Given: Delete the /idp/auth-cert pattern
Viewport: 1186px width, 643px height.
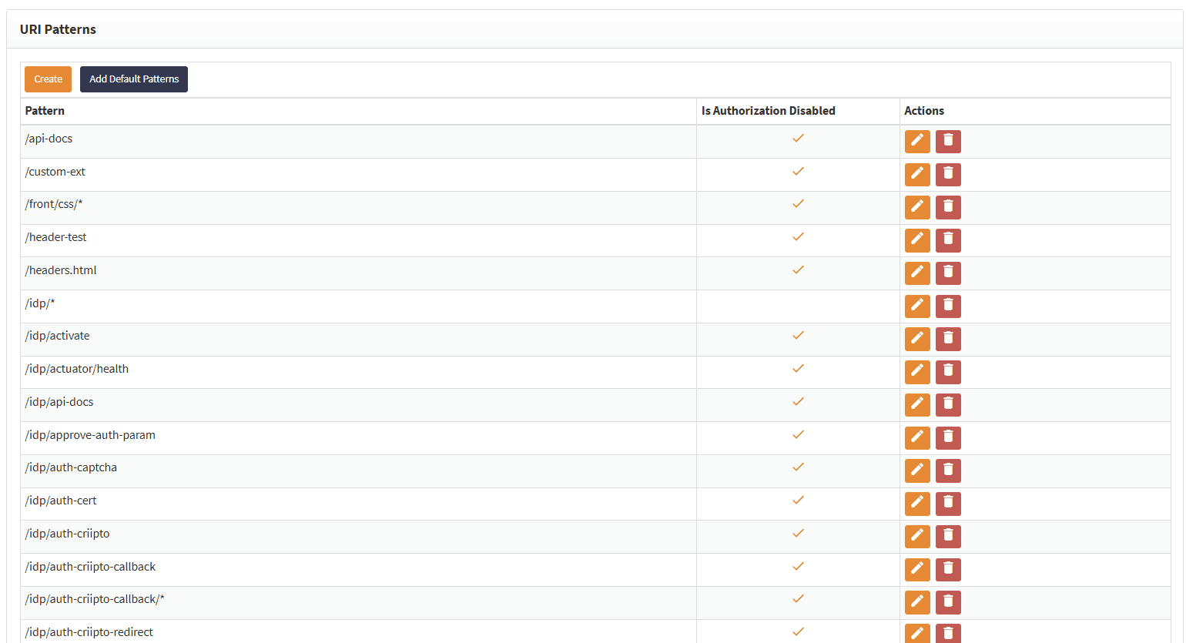Looking at the screenshot, I should click(x=948, y=504).
